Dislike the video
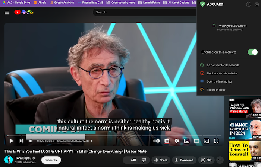261x167 pixels. [144, 160]
